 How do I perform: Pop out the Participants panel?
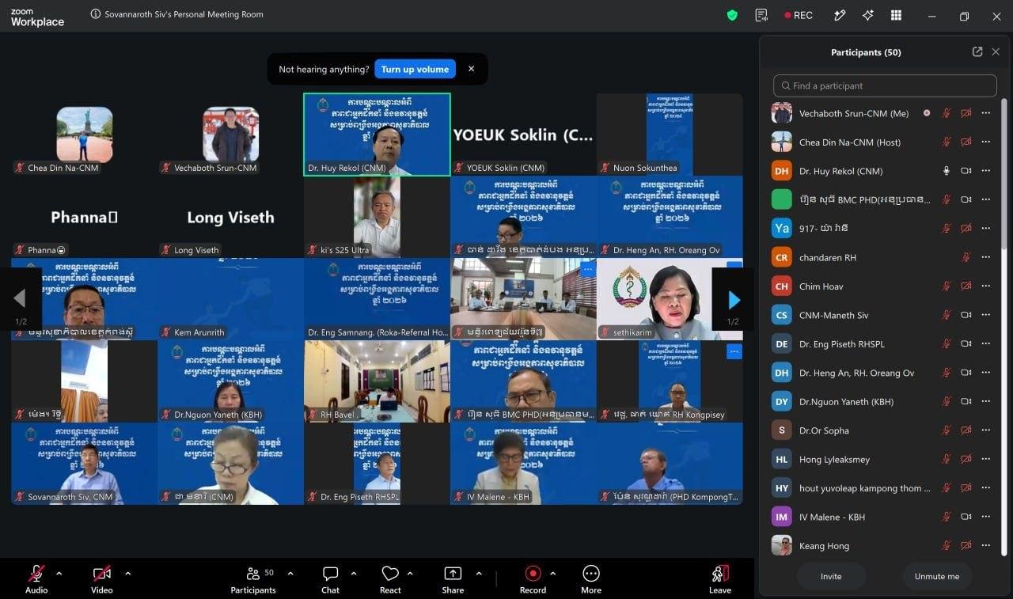(977, 51)
